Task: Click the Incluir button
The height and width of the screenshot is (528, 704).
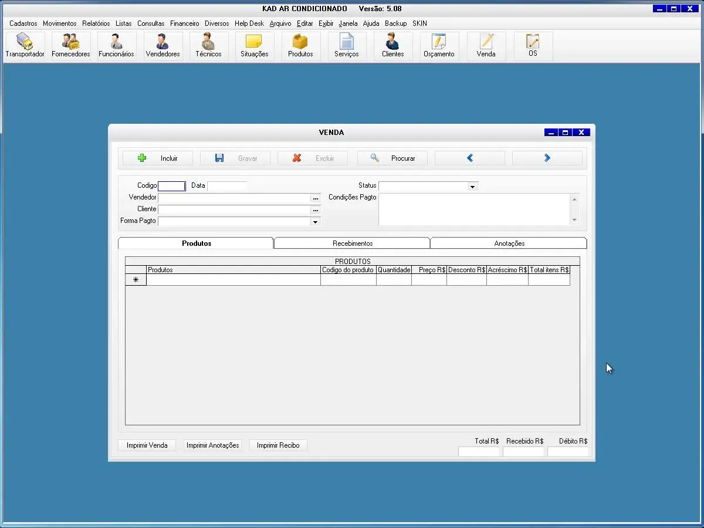Action: [x=157, y=158]
